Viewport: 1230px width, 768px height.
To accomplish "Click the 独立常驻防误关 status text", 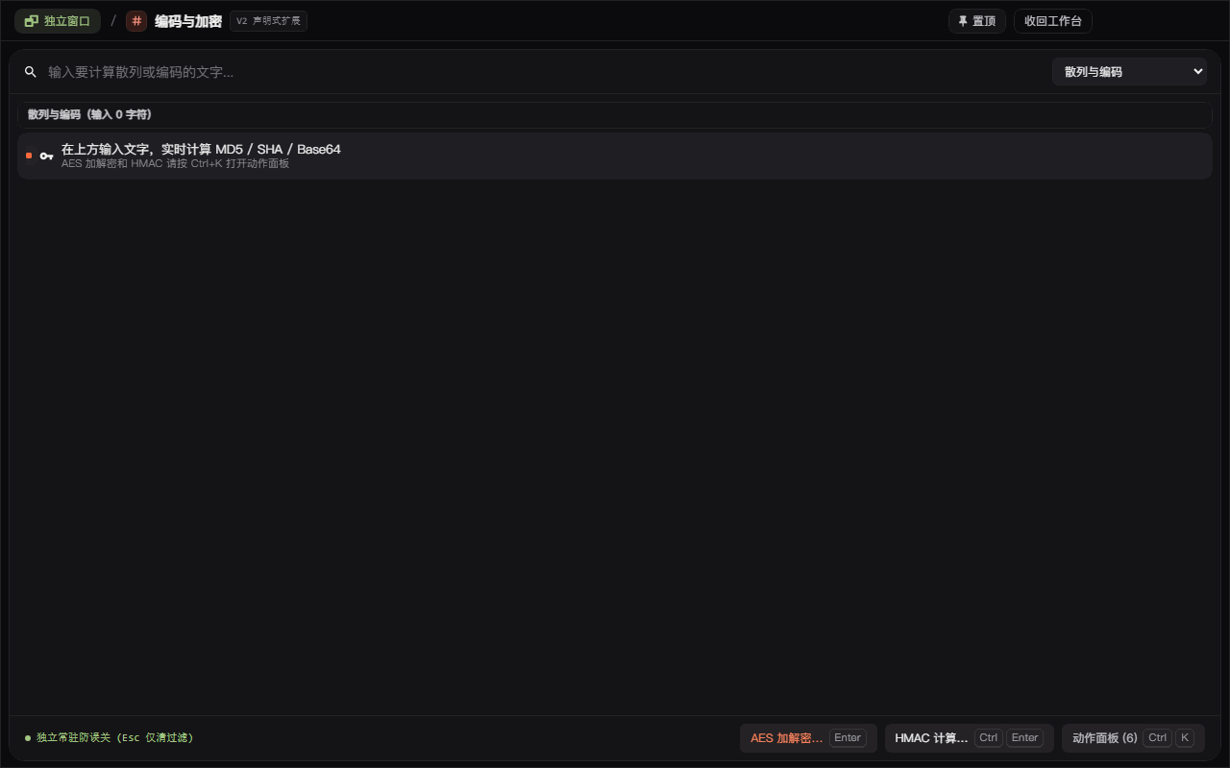I will click(x=115, y=738).
